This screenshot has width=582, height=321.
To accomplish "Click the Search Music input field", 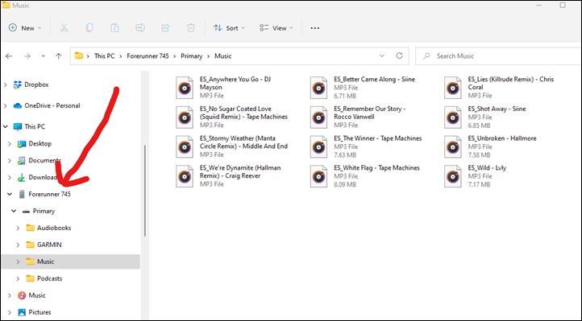I will [498, 56].
